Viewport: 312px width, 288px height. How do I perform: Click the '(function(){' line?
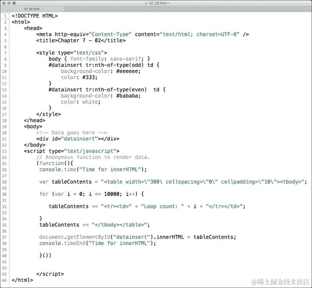55,164
